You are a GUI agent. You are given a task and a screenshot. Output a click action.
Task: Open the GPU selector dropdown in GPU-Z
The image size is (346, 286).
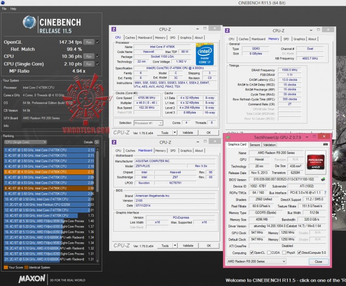click(x=257, y=261)
